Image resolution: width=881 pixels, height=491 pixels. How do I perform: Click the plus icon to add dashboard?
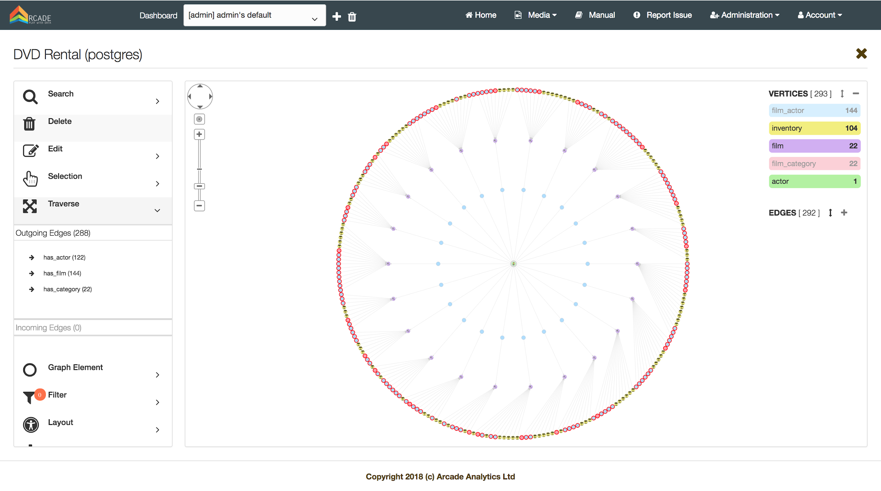tap(337, 17)
